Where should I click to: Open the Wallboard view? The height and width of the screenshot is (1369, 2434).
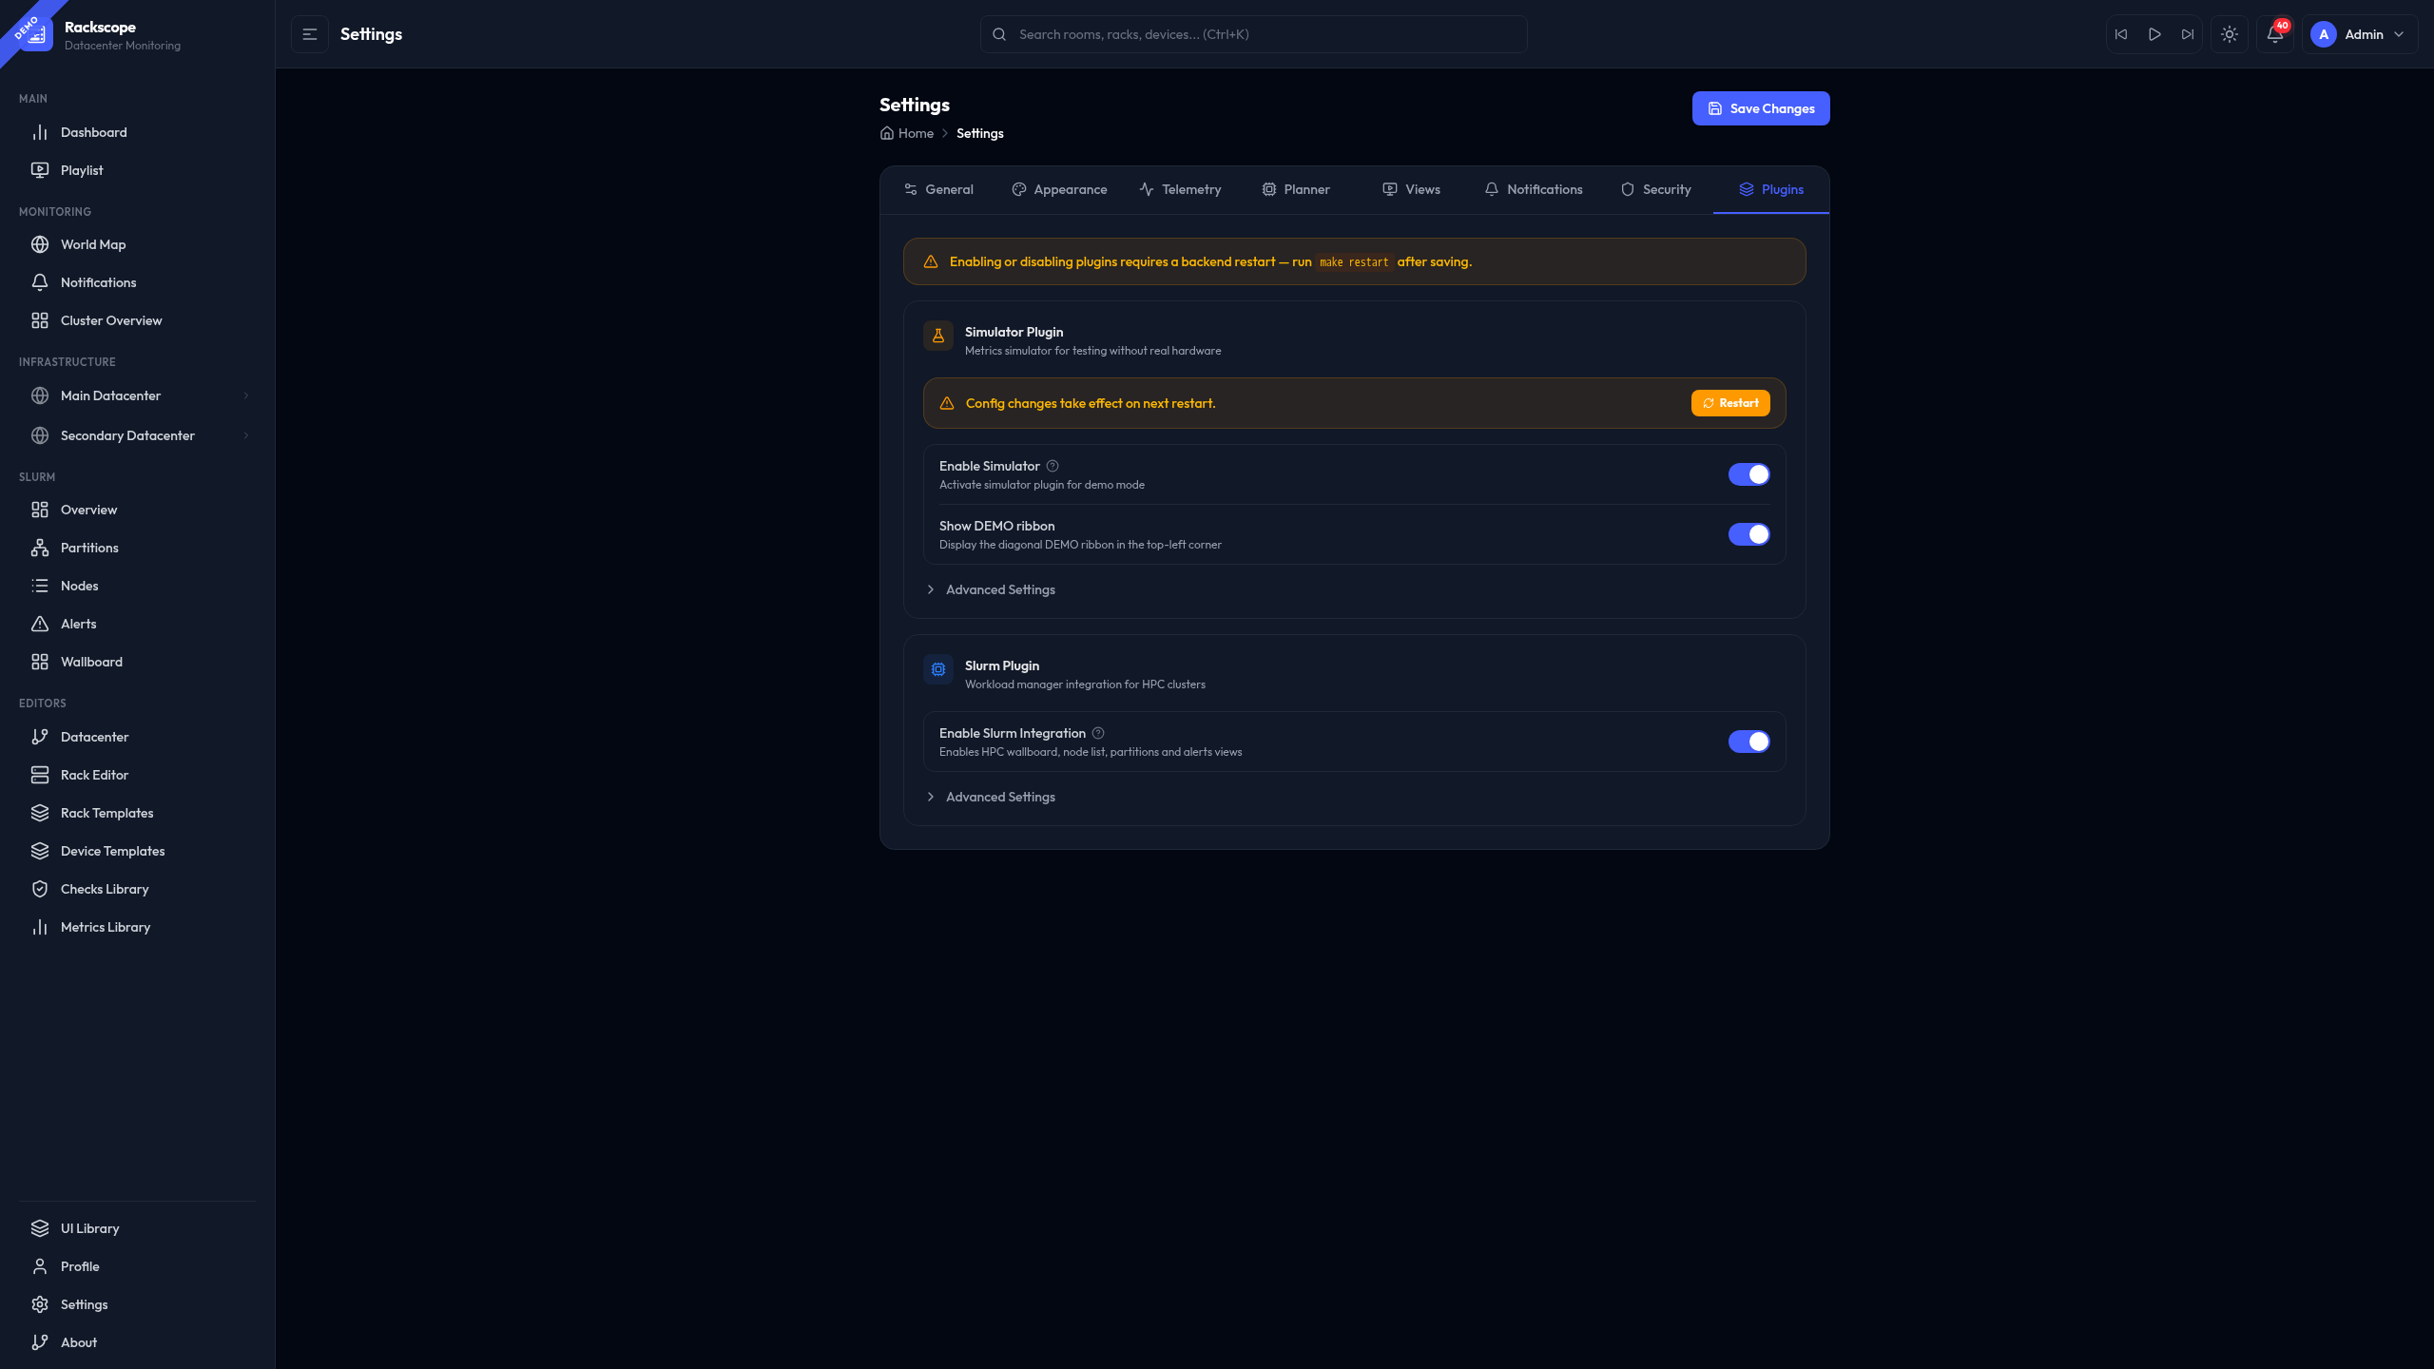[91, 661]
